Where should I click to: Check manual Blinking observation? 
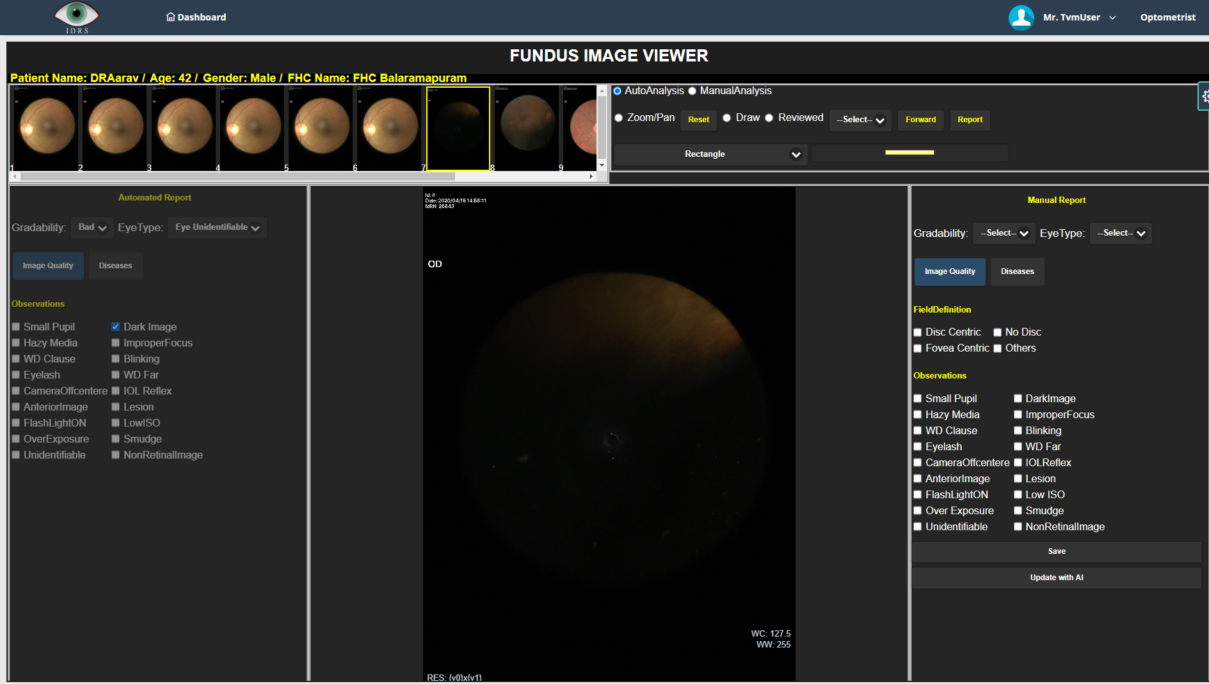point(1018,430)
